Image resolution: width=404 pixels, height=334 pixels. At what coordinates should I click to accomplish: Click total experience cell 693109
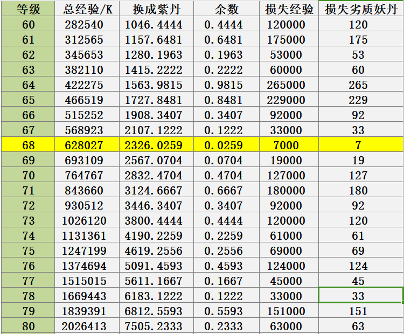[87, 160]
